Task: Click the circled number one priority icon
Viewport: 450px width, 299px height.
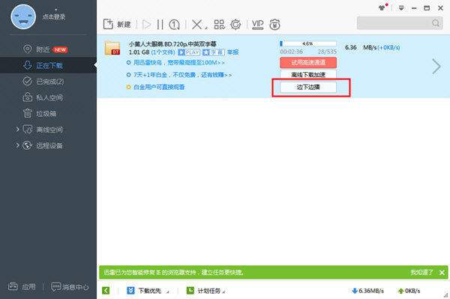Action: pyautogui.click(x=174, y=25)
